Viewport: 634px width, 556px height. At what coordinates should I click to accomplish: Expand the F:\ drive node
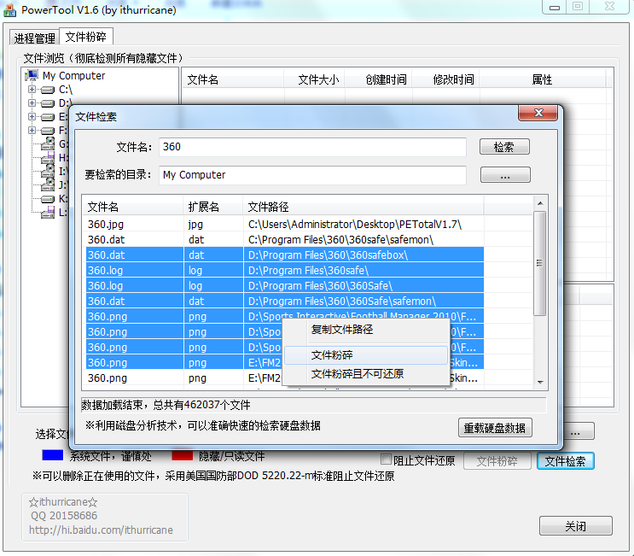(32, 131)
